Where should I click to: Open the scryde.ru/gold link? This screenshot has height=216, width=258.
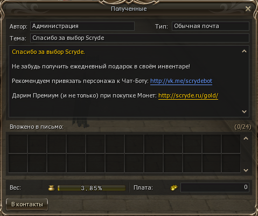(x=188, y=95)
